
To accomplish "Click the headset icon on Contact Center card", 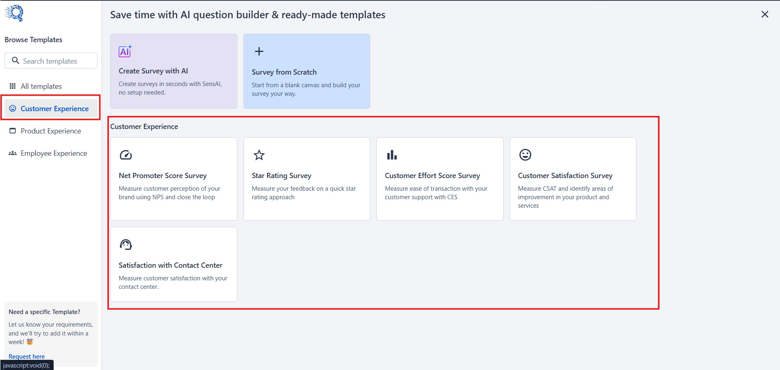I will [x=126, y=245].
